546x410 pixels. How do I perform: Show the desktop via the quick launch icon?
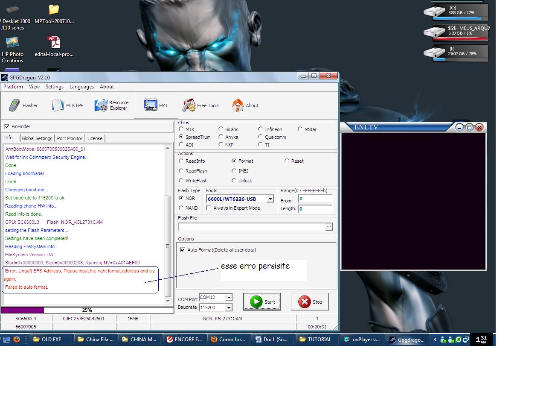(x=6, y=340)
